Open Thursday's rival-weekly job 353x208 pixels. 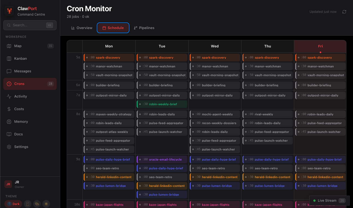coord(268,114)
